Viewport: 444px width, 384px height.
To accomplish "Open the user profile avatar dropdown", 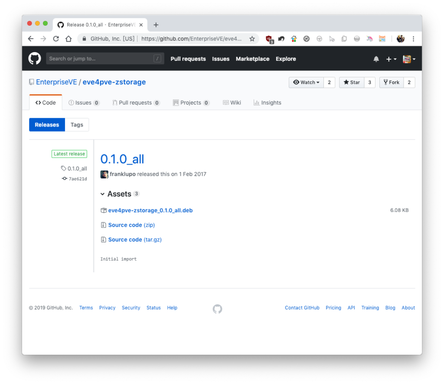I will (x=409, y=59).
